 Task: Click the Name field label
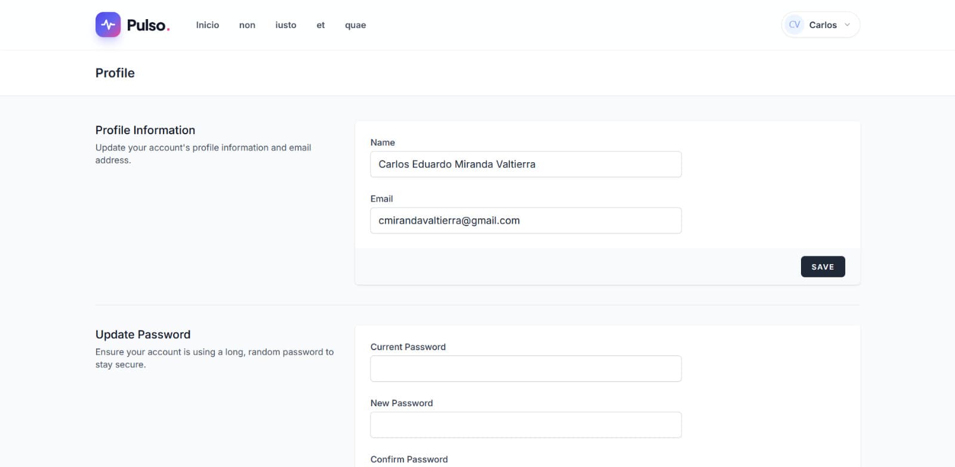[383, 143]
